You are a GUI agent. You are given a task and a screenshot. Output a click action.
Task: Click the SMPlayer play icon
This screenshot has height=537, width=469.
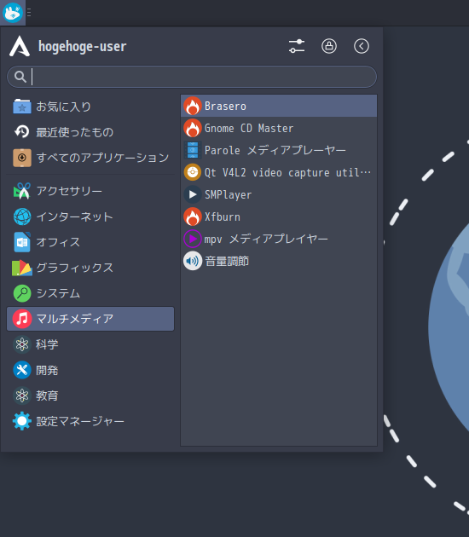(193, 194)
